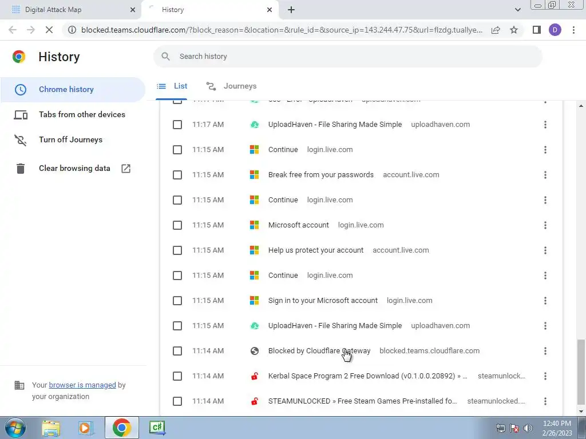Open actions menu for Kerbal Space Program 2 entry
Screen dimensions: 586x439
[x=545, y=376]
